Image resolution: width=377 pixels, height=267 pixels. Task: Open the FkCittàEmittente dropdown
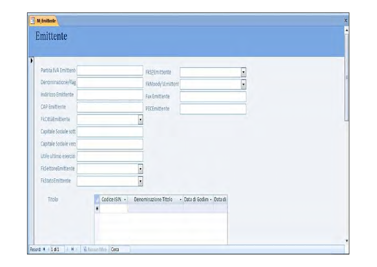point(141,120)
